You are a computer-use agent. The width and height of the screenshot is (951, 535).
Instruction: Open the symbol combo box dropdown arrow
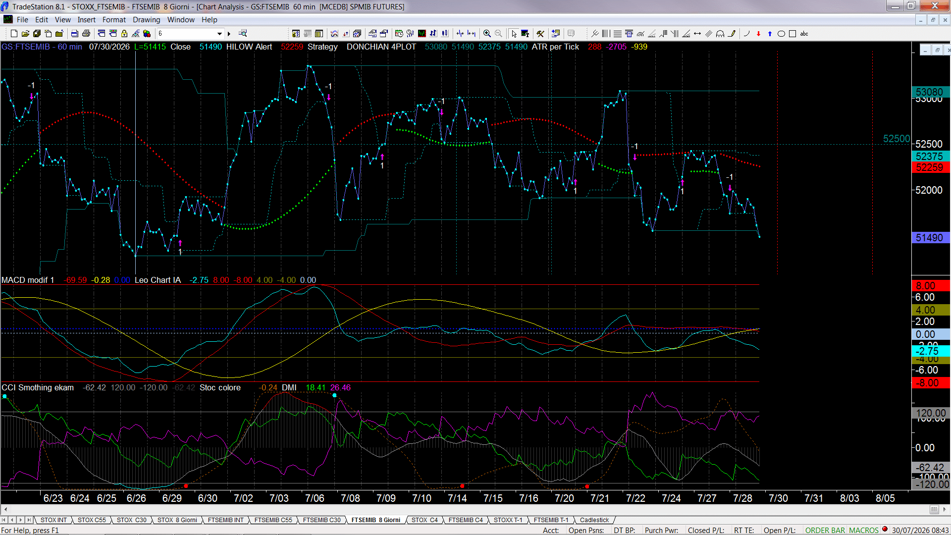click(219, 34)
